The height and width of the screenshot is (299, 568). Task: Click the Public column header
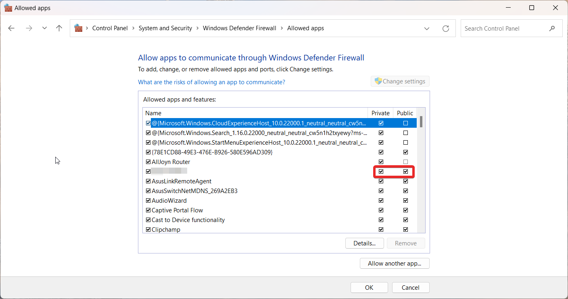405,113
